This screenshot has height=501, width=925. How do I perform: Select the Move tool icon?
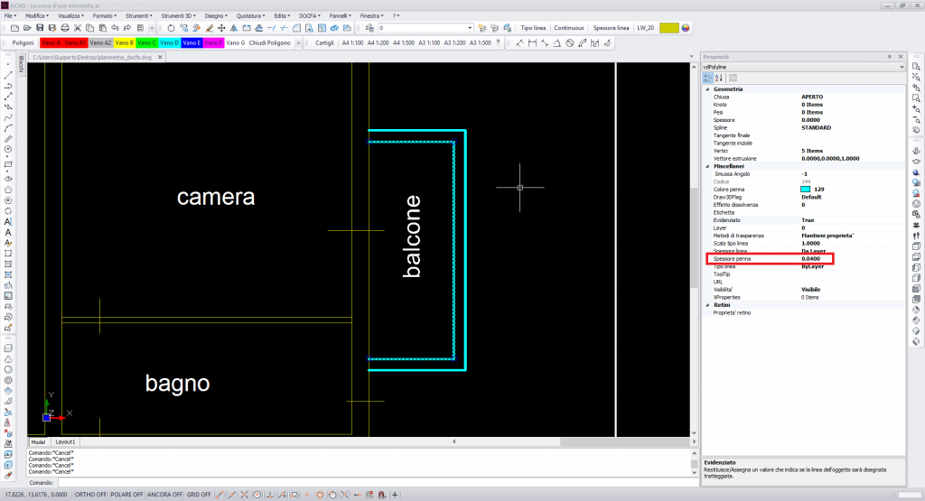[x=221, y=28]
